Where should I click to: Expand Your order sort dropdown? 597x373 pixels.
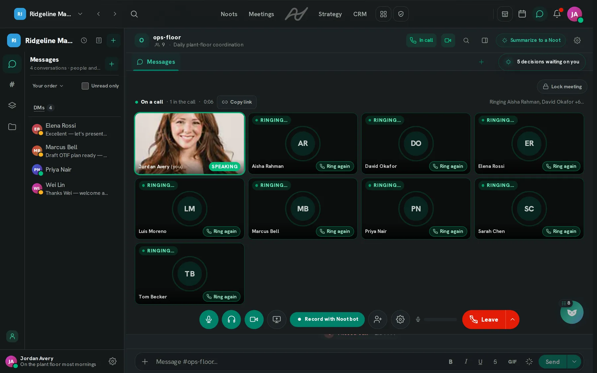(x=48, y=86)
